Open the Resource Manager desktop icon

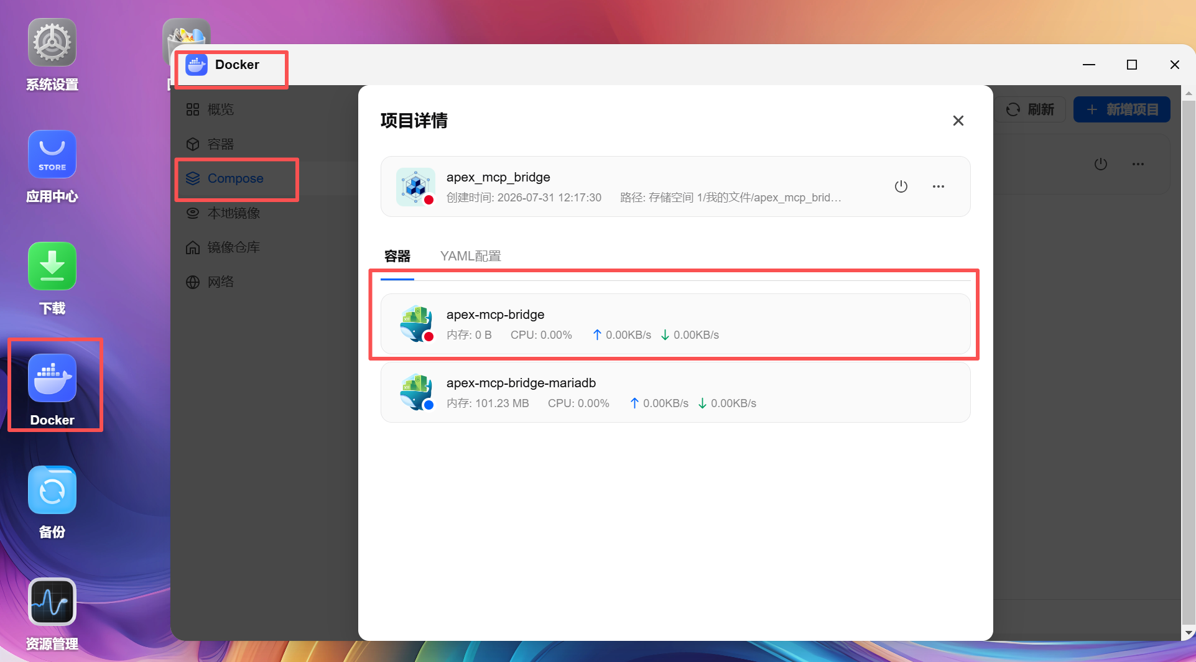(52, 602)
